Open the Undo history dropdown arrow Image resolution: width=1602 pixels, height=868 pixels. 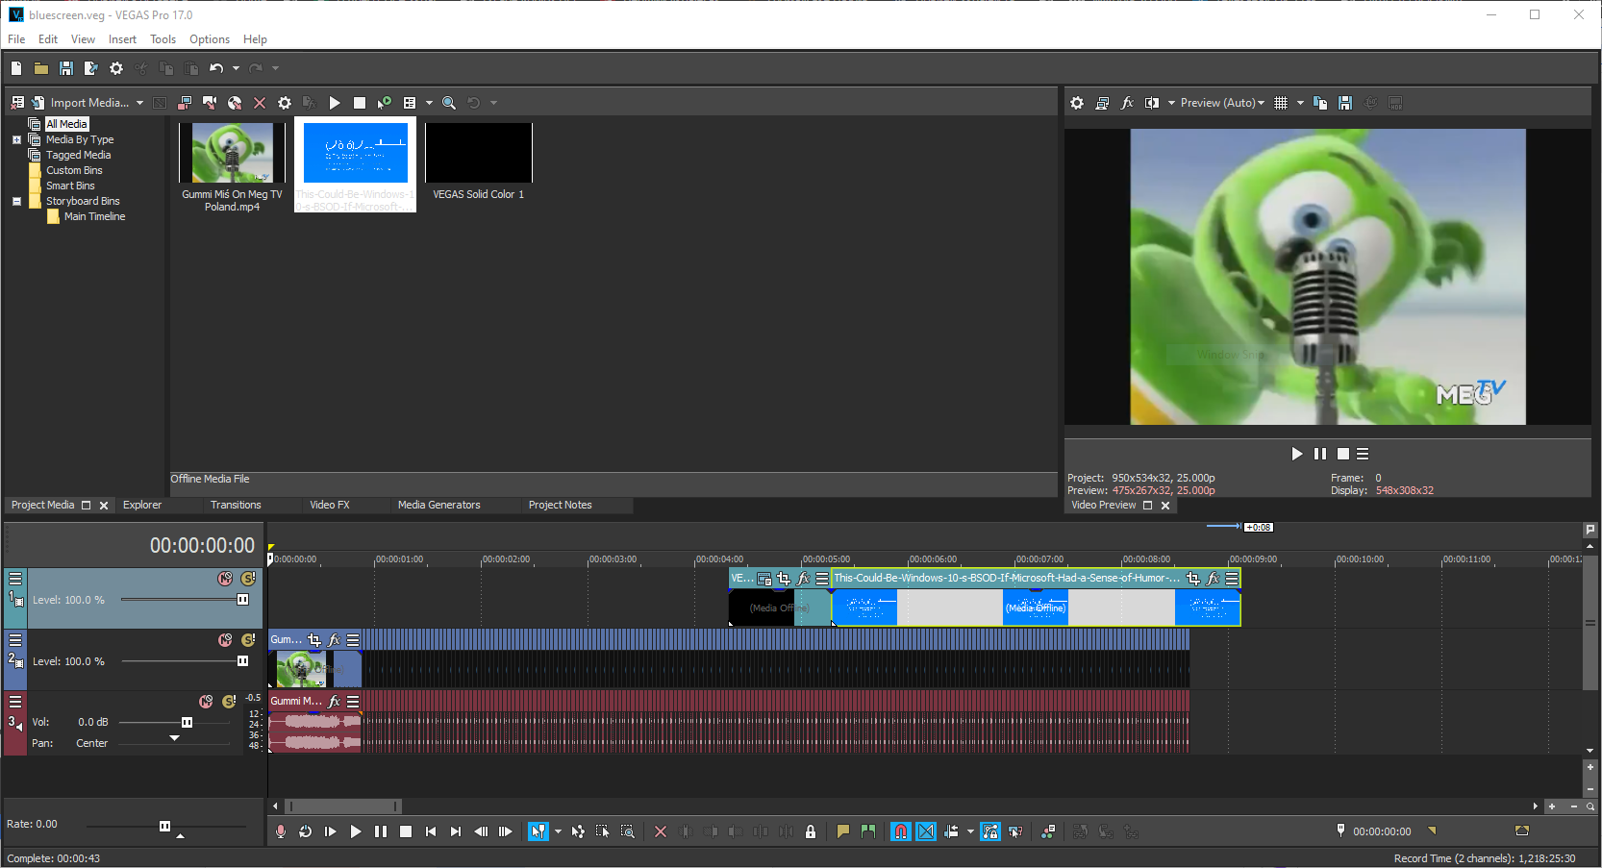click(236, 68)
